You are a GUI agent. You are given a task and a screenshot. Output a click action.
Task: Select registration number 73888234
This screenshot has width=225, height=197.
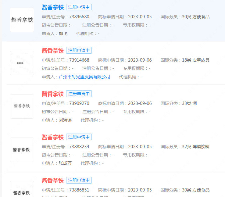(79, 147)
